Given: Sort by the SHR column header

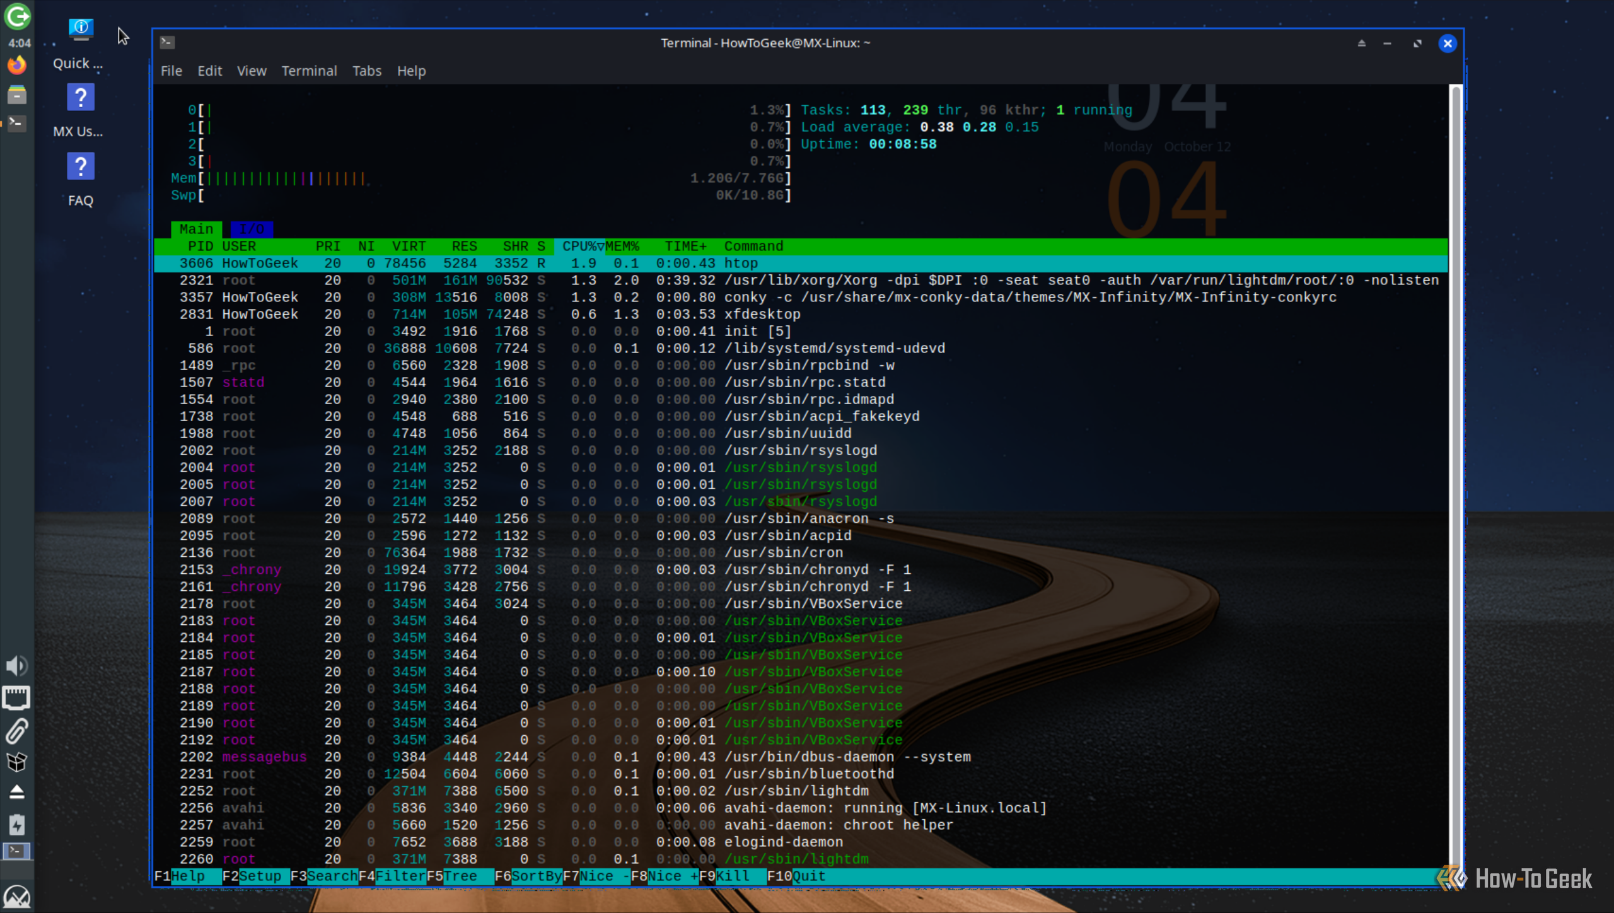Looking at the screenshot, I should point(515,246).
